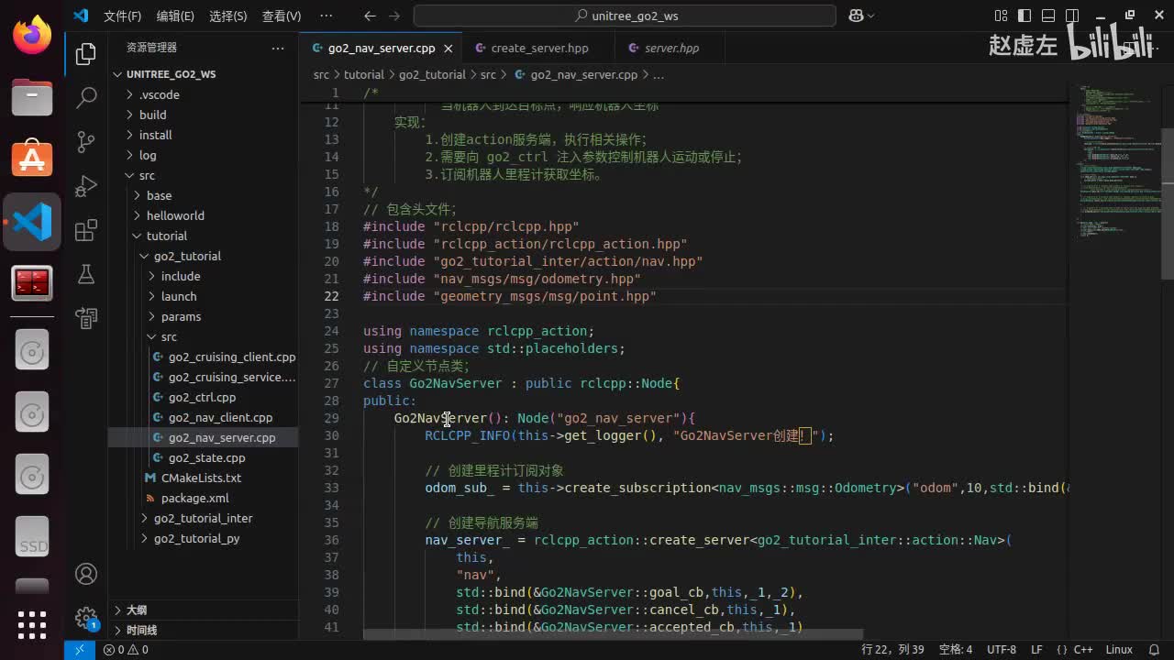Viewport: 1174px width, 660px height.
Task: Click the go back navigation arrow
Action: 370,16
